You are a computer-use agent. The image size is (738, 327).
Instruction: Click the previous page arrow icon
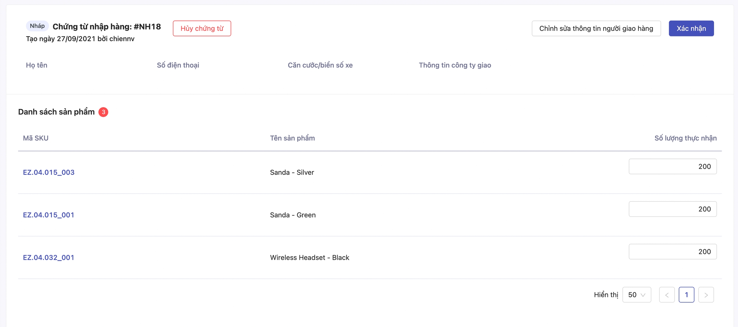click(x=667, y=295)
